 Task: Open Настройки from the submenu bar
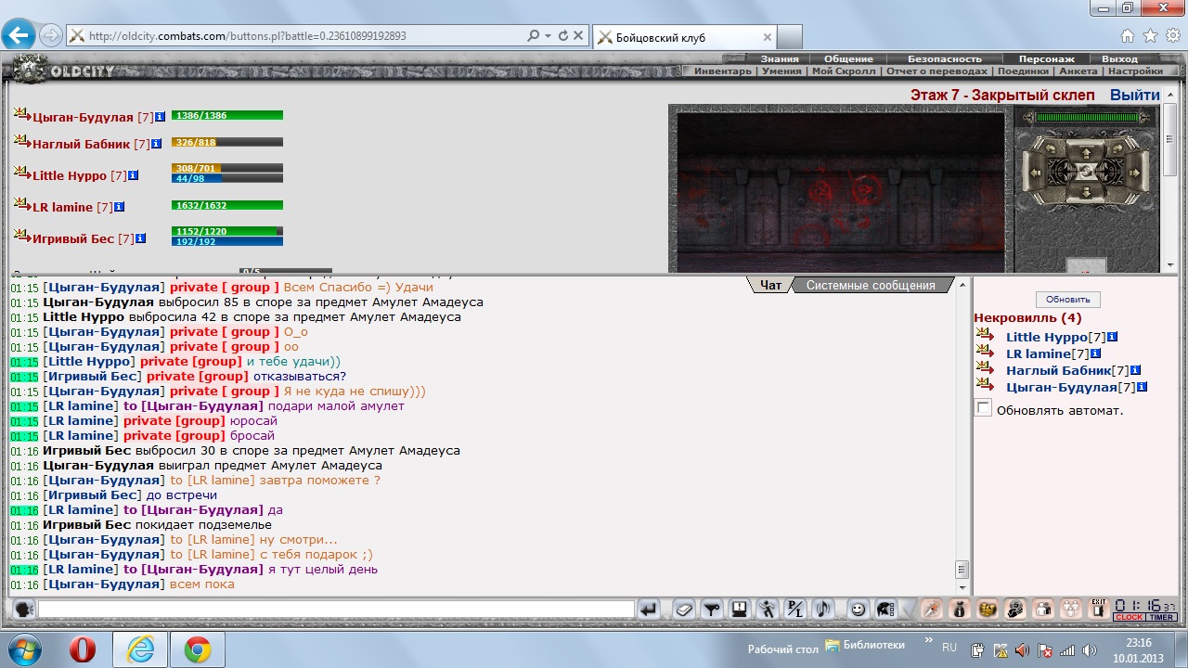tap(1135, 71)
